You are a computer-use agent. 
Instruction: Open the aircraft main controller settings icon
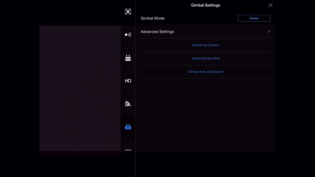[128, 12]
